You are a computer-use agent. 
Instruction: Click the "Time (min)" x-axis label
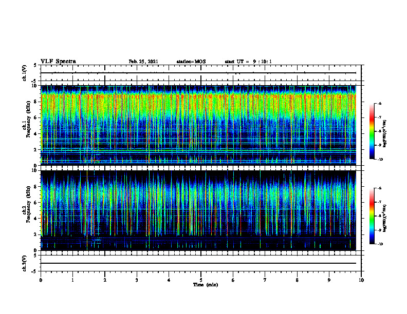click(206, 285)
